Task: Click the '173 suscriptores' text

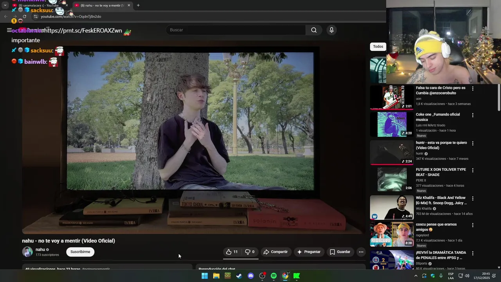Action: (47, 255)
